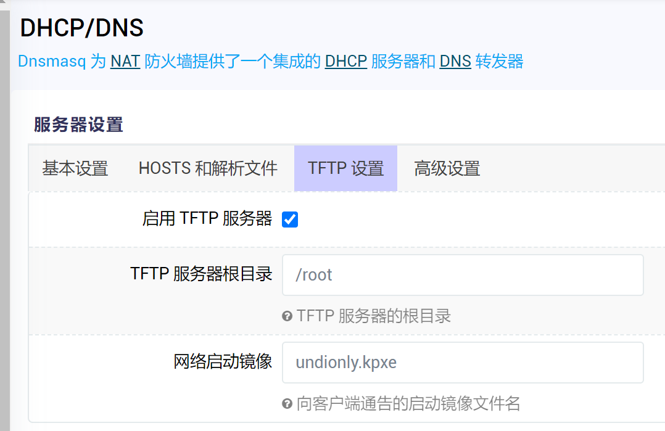This screenshot has width=665, height=431.
Task: Click the undionly.kpxe boot image field
Action: (463, 362)
